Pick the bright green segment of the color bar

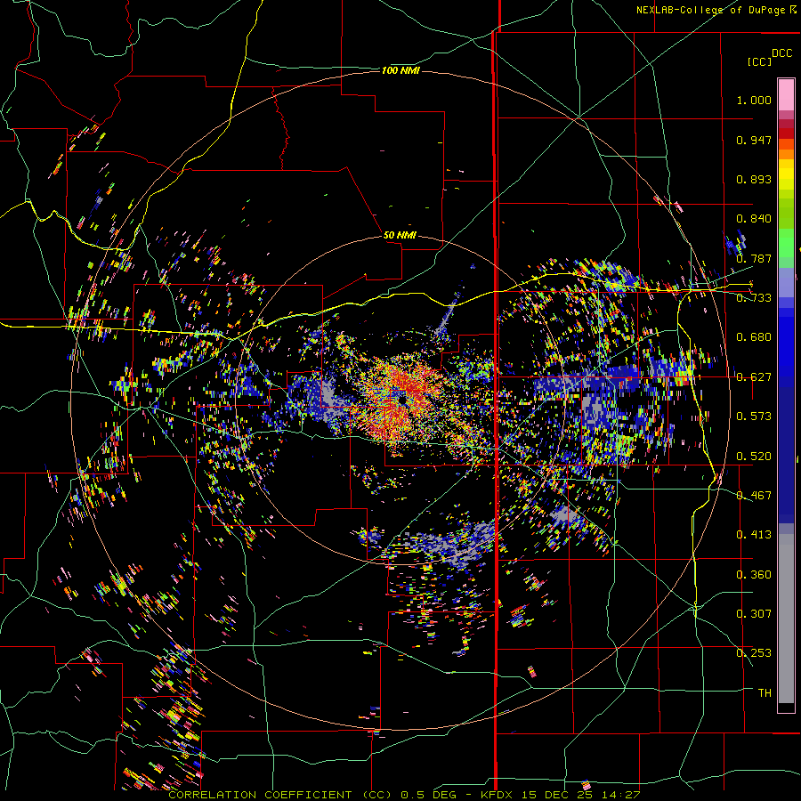point(786,242)
